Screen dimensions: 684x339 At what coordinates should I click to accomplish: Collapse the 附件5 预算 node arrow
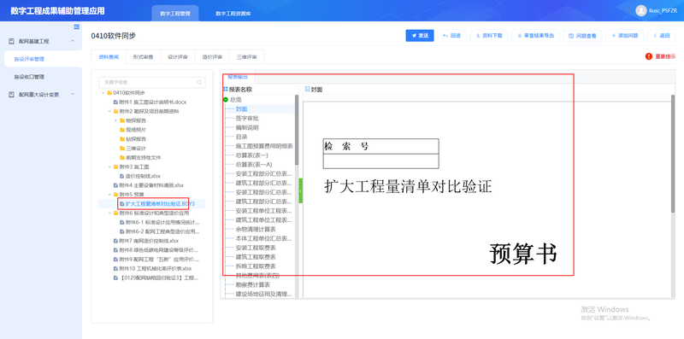(x=109, y=195)
